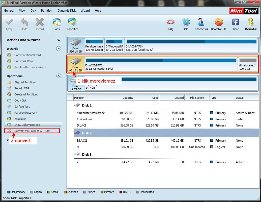Click the Facebook Share icon
Viewport: 261px width, 202px height.
tap(236, 22)
